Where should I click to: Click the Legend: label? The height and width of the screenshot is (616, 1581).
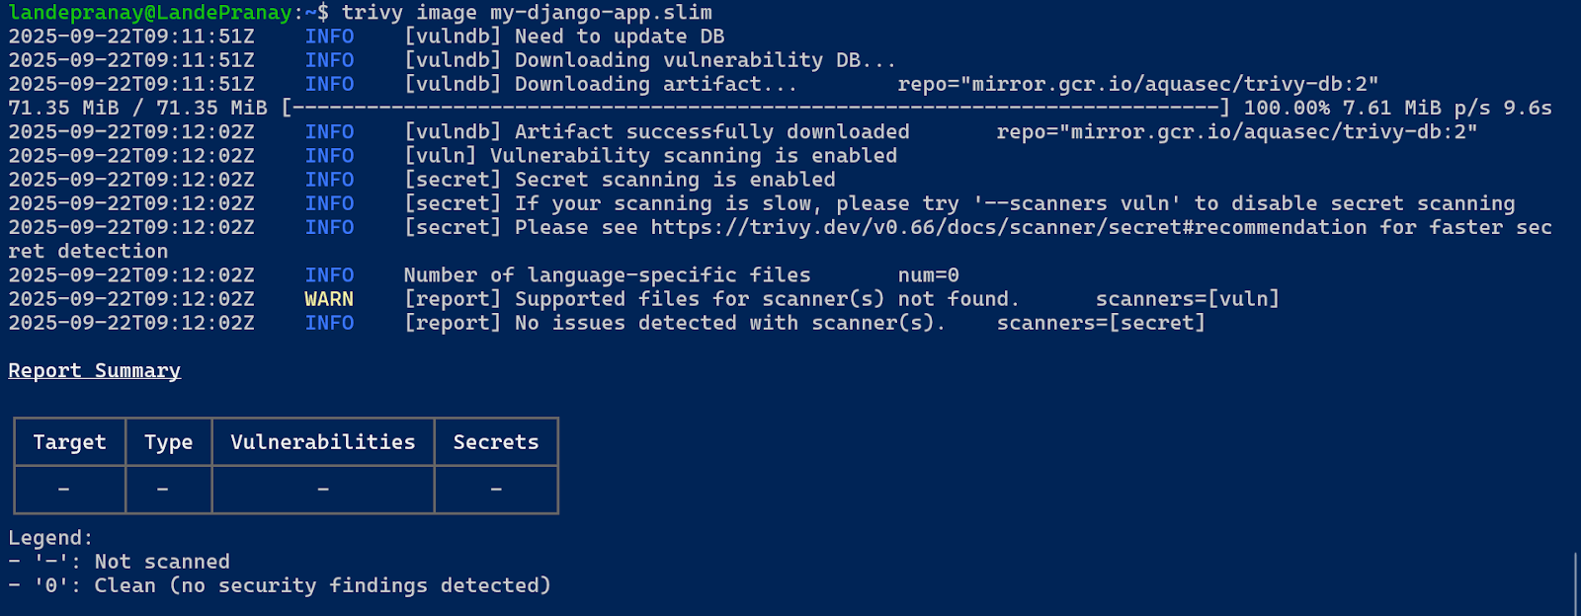(x=50, y=538)
